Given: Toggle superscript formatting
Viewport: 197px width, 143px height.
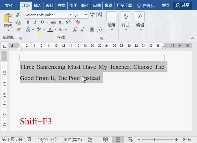Looking at the screenshot, I should pyautogui.click(x=68, y=22).
